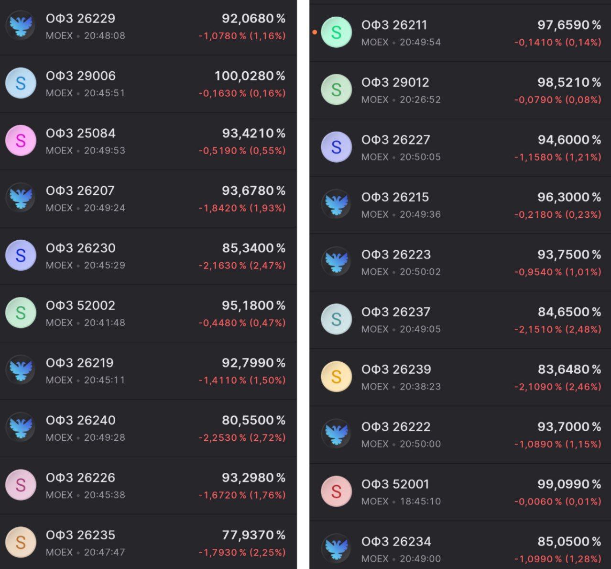Click the eagle icon beside ОФЗ 26229
This screenshot has width=611, height=569.
coord(21,26)
